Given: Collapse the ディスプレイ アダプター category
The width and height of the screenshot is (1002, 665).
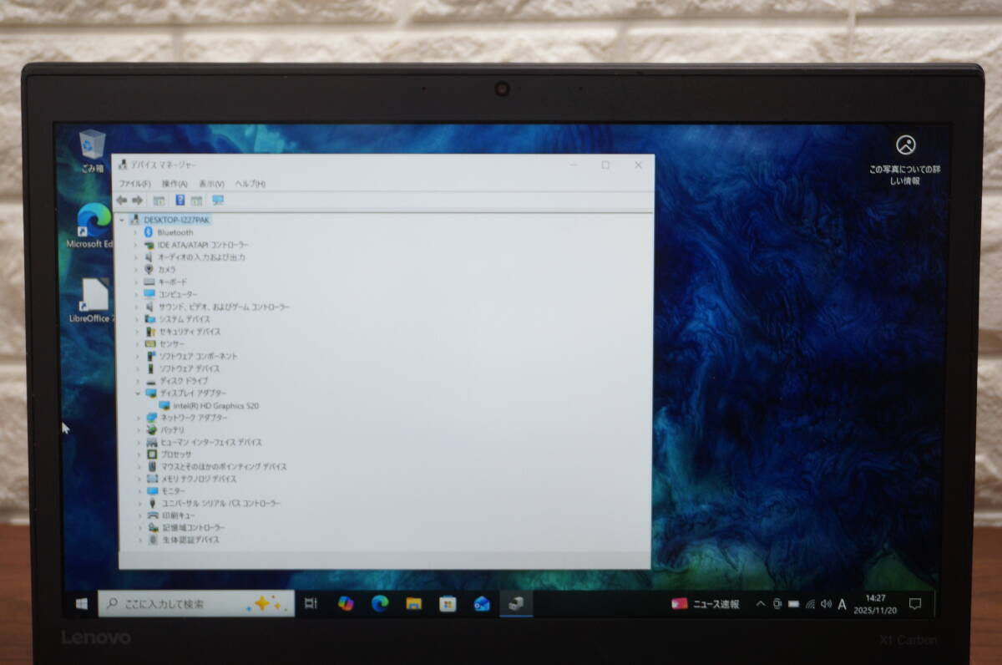Looking at the screenshot, I should tap(138, 393).
